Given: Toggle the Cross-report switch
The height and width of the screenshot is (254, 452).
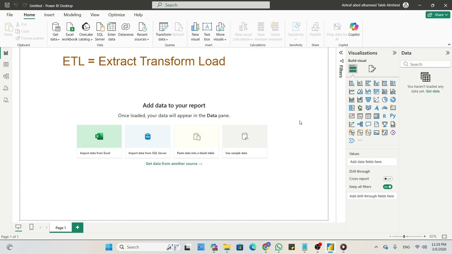Looking at the screenshot, I should (x=388, y=179).
